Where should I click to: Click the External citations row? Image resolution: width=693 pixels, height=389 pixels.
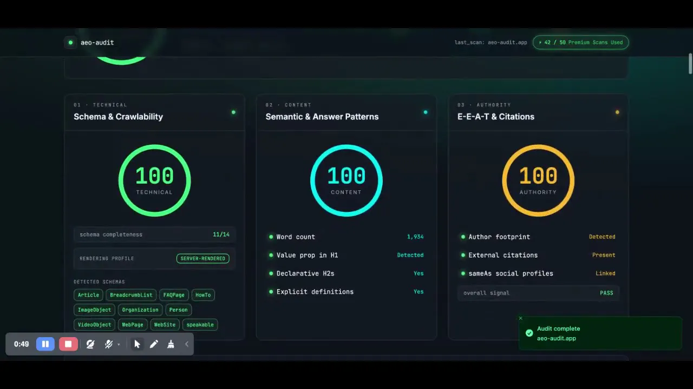(x=538, y=255)
